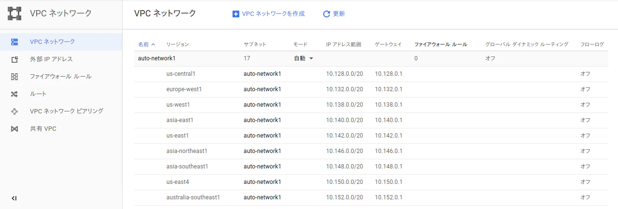Click the VPC ネットワーク ピアリング sidebar icon
618x209 pixels.
[x=14, y=111]
